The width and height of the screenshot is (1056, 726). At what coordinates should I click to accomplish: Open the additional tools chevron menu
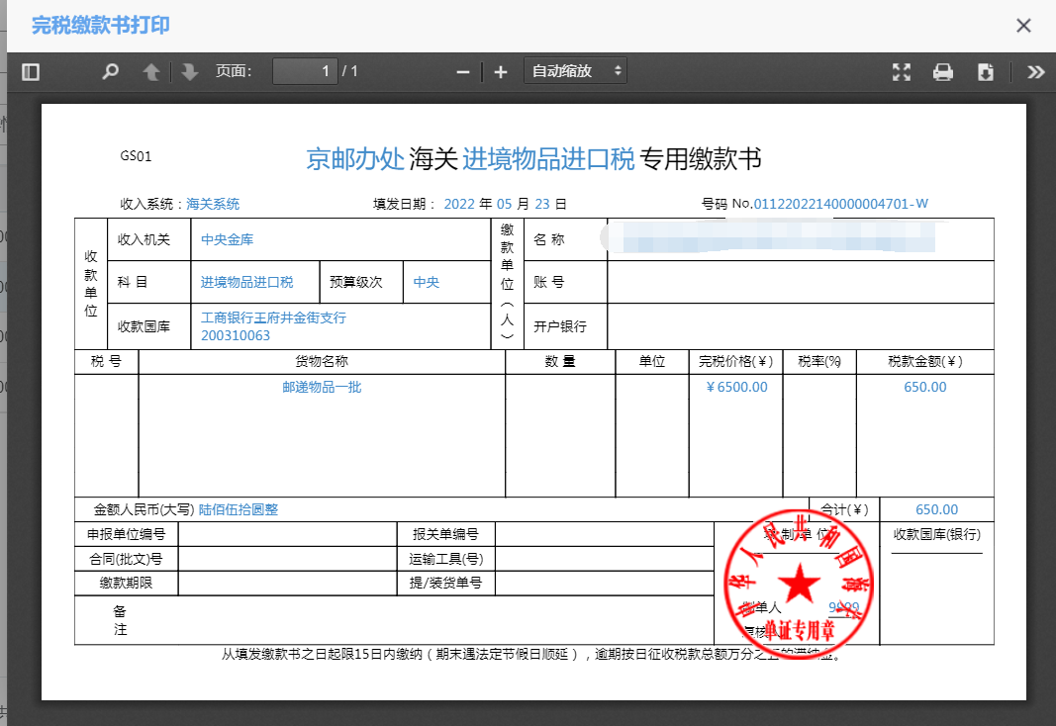pos(1036,71)
